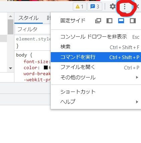
Task: Click the scrollbar up arrow
Action: point(11,16)
